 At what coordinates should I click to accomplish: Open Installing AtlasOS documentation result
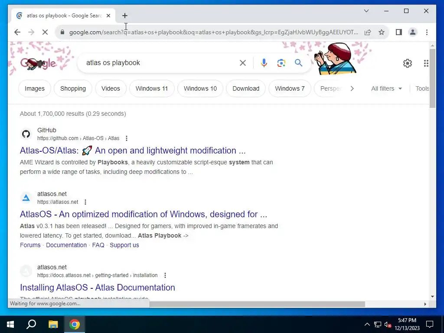click(98, 287)
